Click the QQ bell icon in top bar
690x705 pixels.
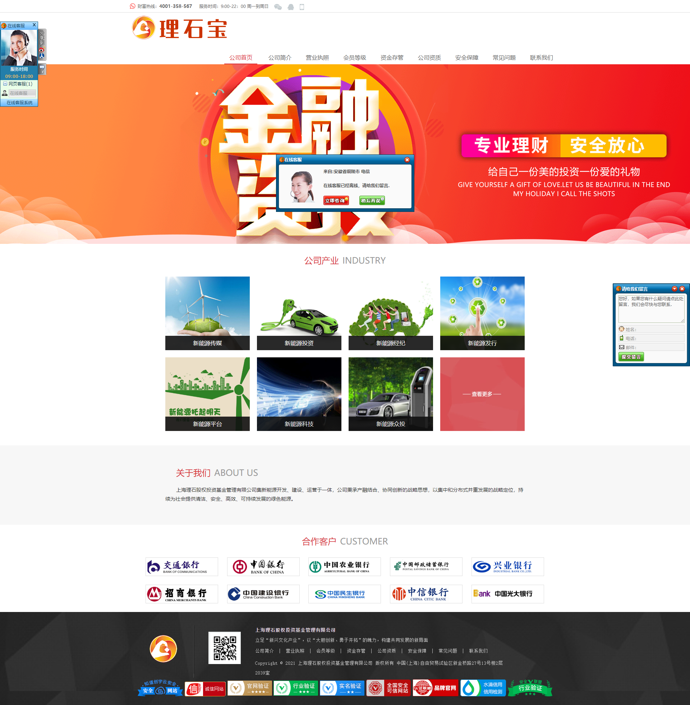(291, 6)
